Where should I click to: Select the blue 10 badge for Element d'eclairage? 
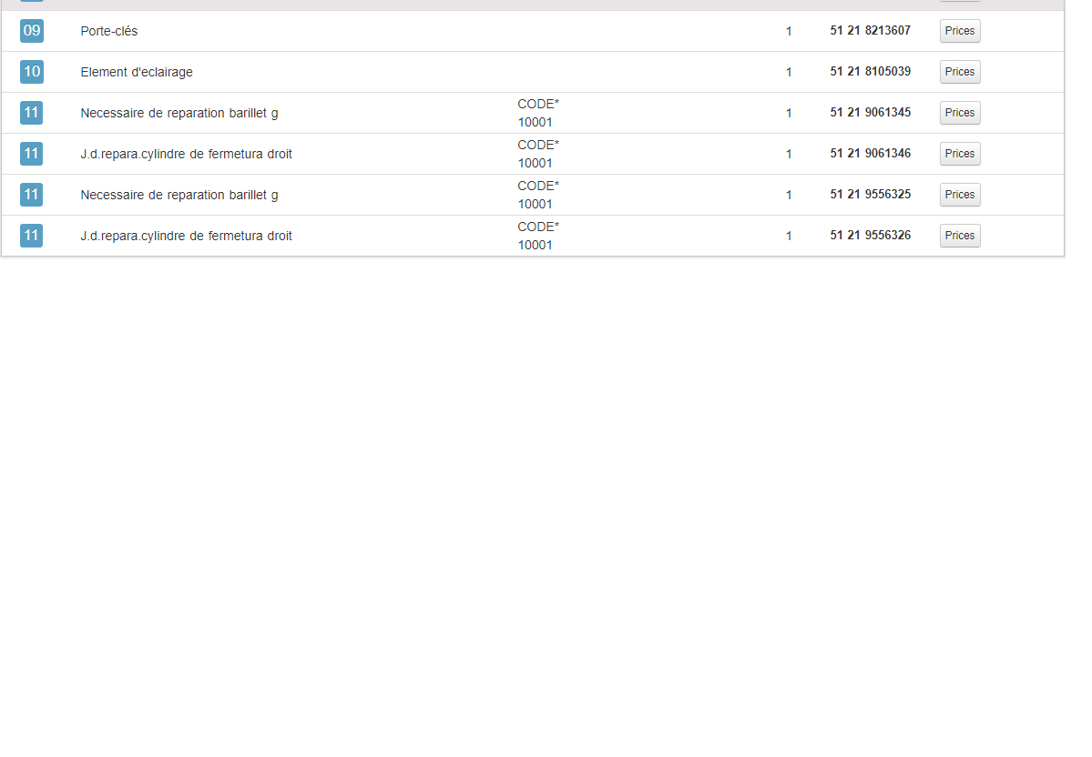click(x=32, y=72)
